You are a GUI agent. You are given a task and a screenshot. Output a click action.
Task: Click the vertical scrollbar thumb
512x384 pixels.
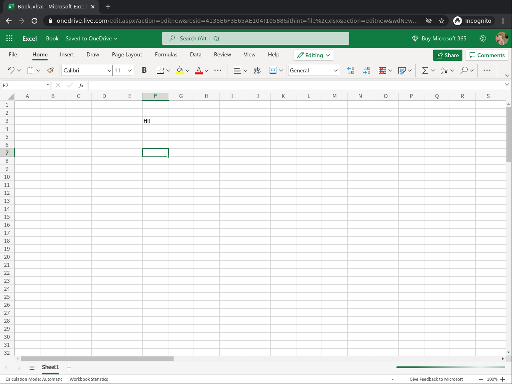tap(508, 134)
